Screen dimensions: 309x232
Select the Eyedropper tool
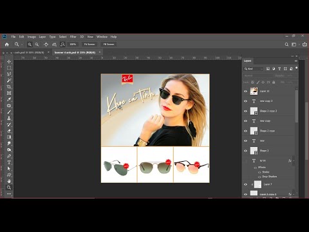click(x=9, y=99)
